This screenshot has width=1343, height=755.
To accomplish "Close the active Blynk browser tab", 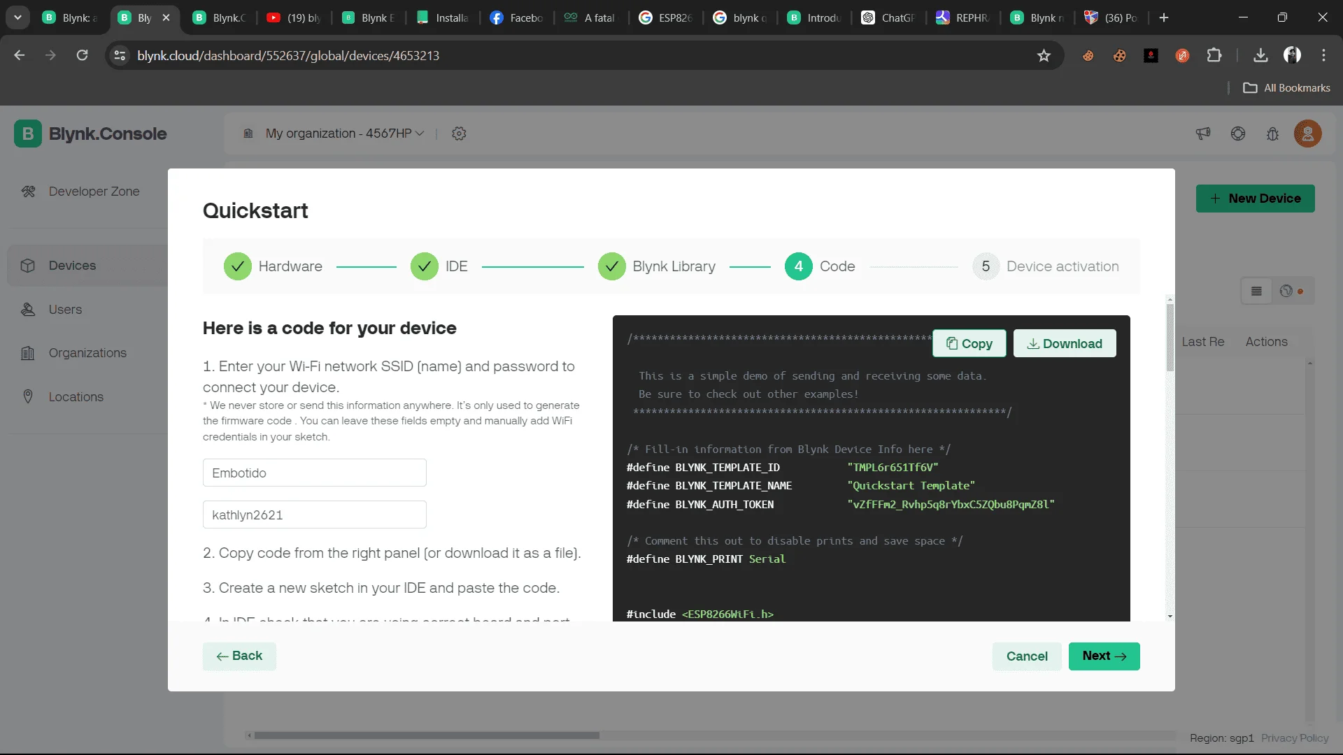I will point(166,17).
